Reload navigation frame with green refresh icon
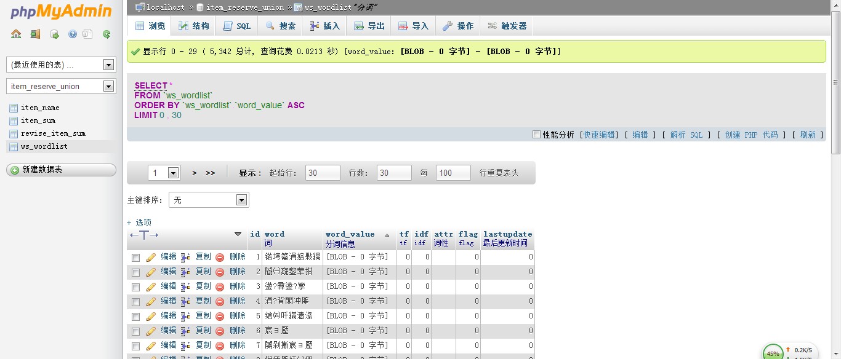This screenshot has width=841, height=359. (107, 34)
